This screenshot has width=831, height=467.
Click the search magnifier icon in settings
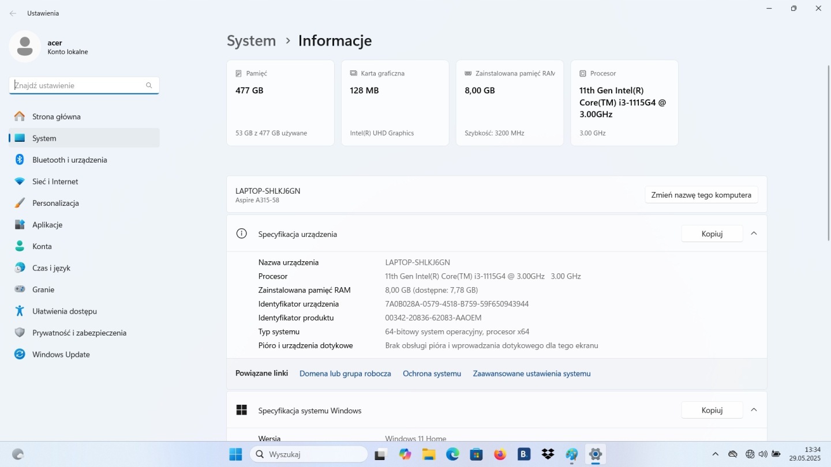tap(149, 85)
